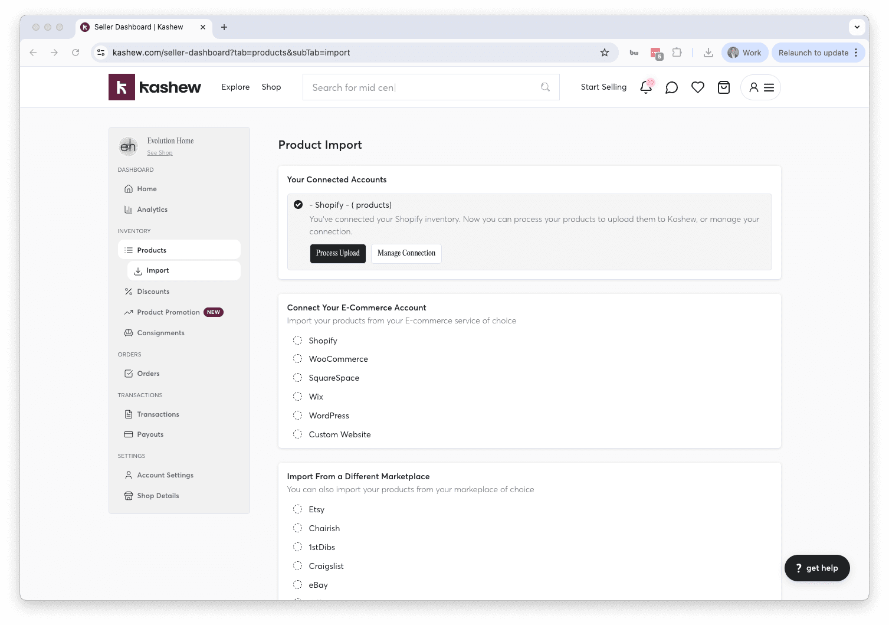The image size is (889, 625).
Task: Open the notifications bell icon
Action: [x=646, y=87]
